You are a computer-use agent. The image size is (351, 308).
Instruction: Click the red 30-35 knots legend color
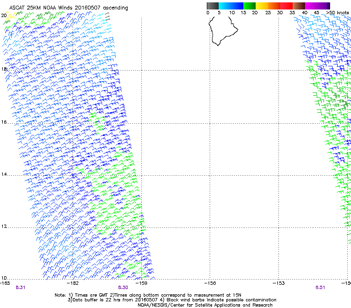click(x=286, y=6)
